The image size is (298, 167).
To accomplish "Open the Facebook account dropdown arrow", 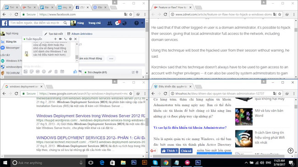I will point(142,23).
